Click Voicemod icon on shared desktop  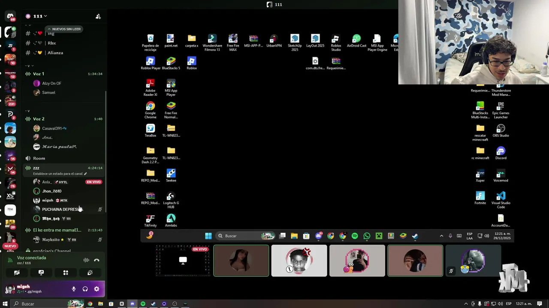(x=501, y=175)
